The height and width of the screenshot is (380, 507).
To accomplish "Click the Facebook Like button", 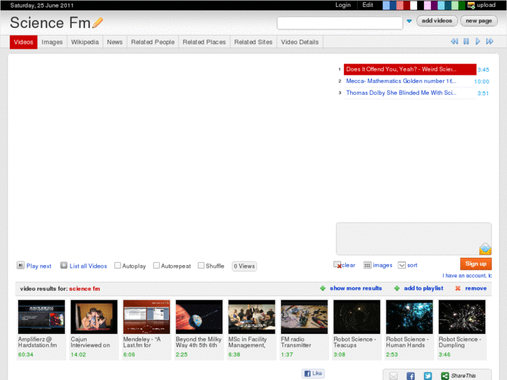I will pos(313,373).
